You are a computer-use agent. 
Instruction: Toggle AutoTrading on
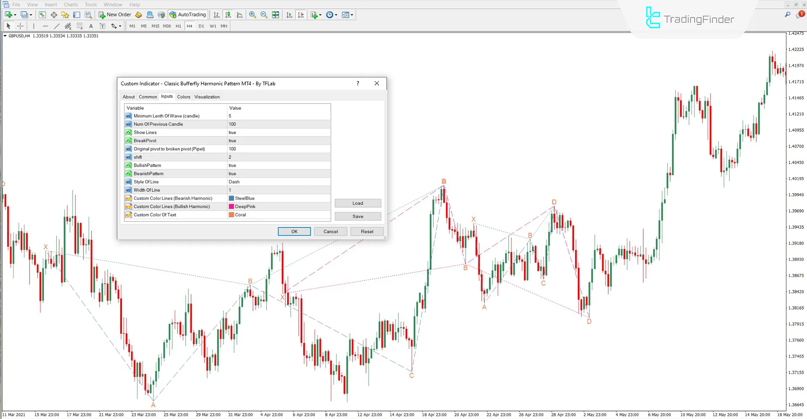(188, 14)
